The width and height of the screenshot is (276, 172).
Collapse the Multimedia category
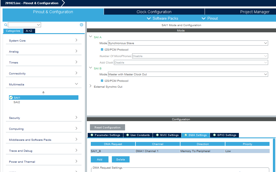tap(76, 84)
